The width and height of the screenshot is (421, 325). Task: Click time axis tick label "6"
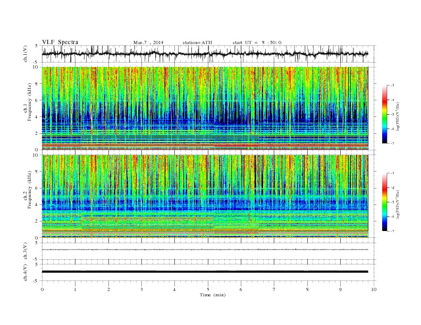241,289
